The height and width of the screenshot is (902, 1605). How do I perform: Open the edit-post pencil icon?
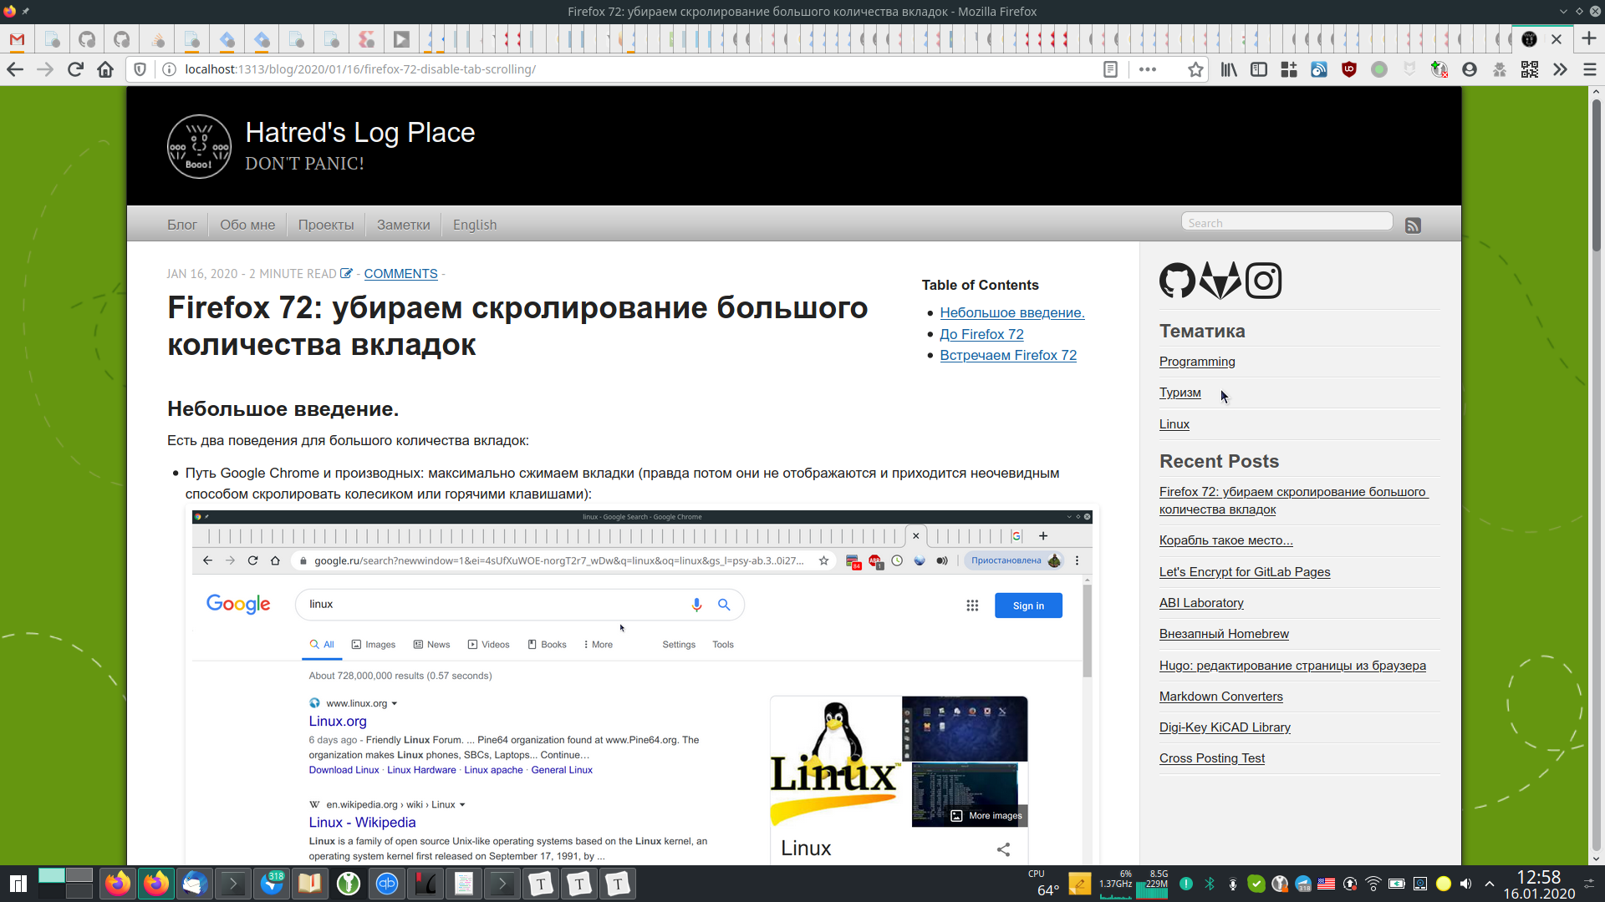pos(346,273)
